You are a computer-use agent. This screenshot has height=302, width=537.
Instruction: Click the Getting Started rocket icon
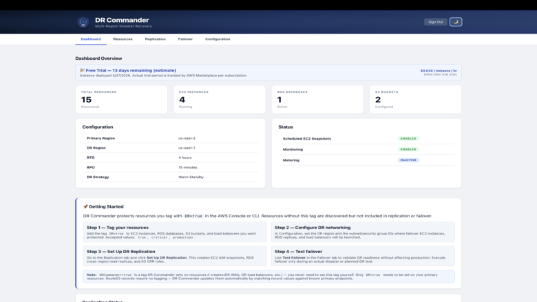pyautogui.click(x=85, y=206)
